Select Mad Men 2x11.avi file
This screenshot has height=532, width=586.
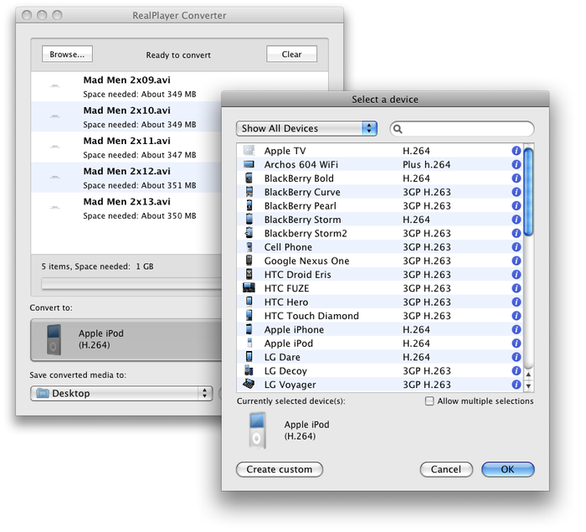[126, 147]
